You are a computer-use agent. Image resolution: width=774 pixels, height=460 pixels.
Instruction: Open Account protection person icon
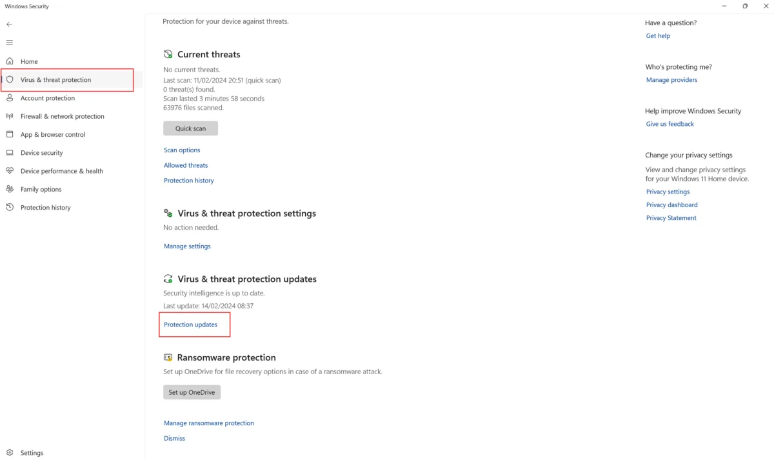click(10, 98)
